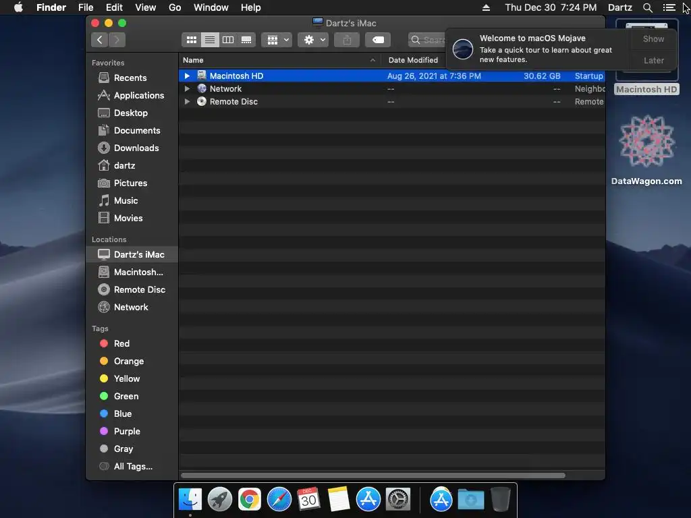Open Safari from the Dock
This screenshot has height=518, width=691.
[x=279, y=500]
